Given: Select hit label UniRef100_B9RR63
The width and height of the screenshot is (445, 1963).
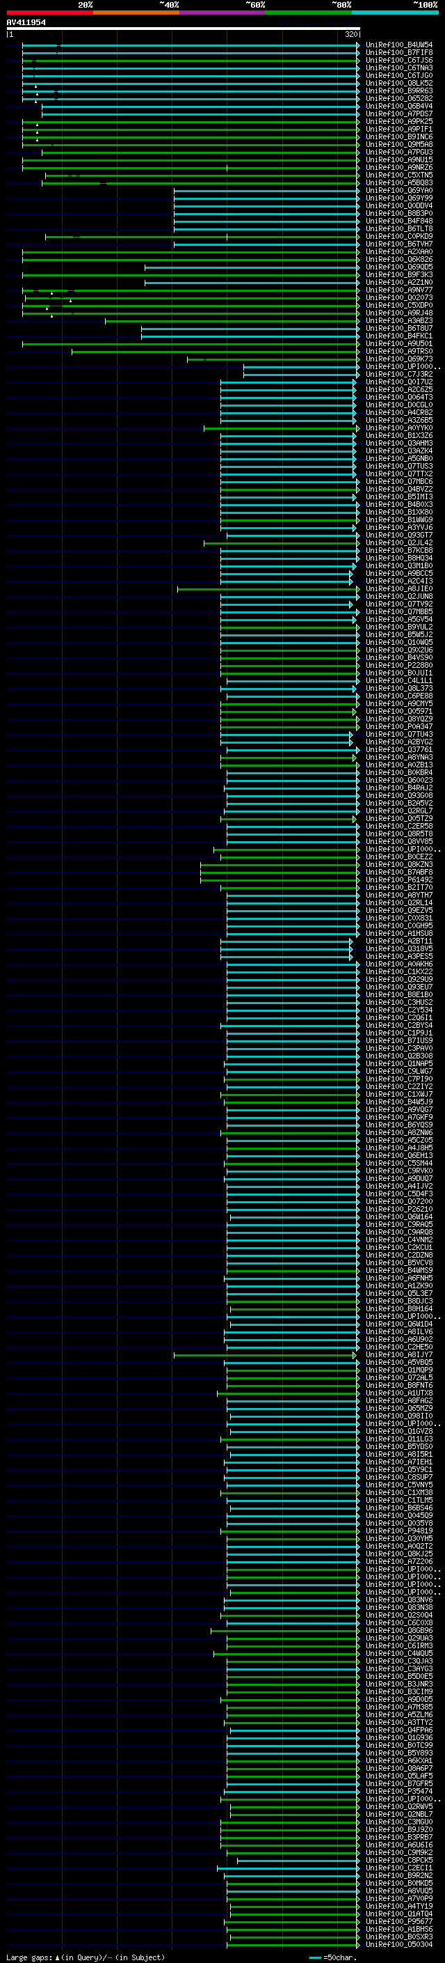Looking at the screenshot, I should click(x=399, y=91).
